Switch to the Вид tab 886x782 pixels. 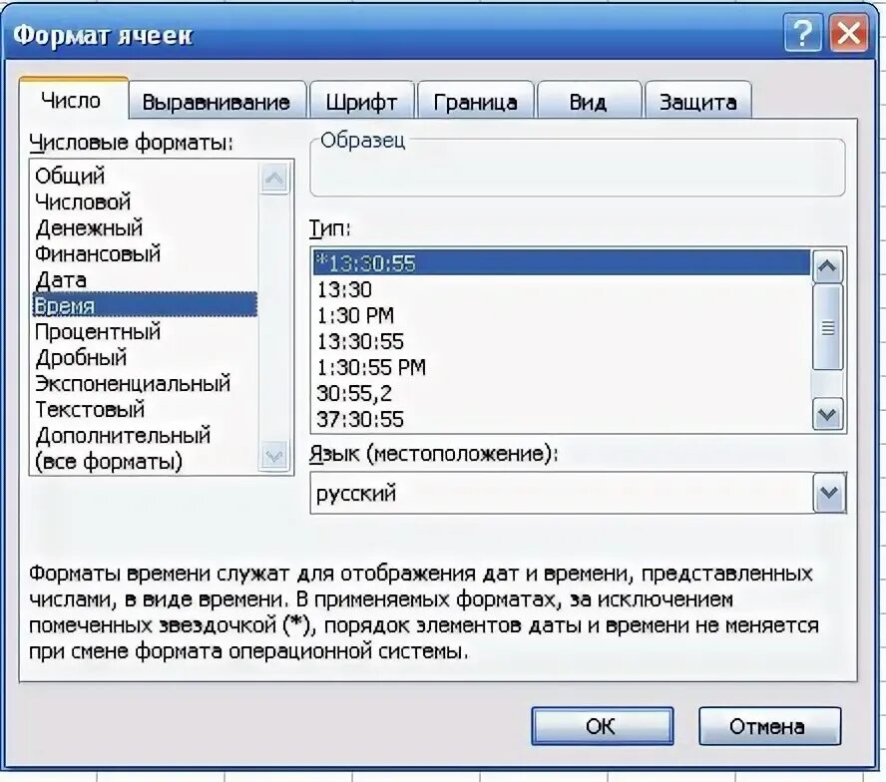[589, 101]
